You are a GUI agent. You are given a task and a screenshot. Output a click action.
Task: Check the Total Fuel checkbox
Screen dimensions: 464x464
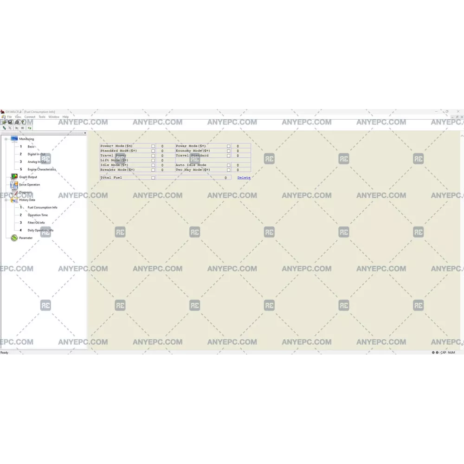153,178
